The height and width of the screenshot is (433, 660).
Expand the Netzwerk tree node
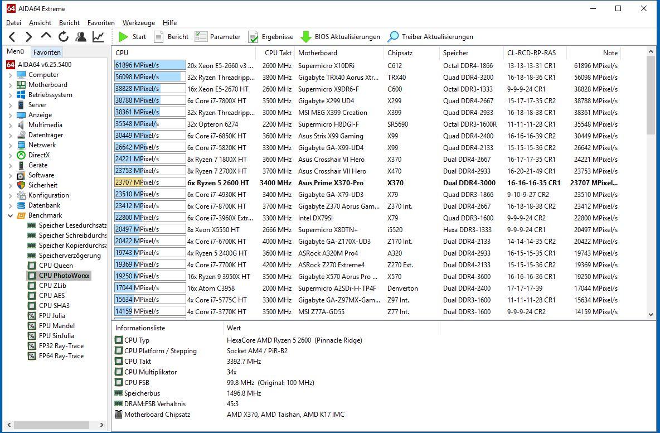pos(11,145)
